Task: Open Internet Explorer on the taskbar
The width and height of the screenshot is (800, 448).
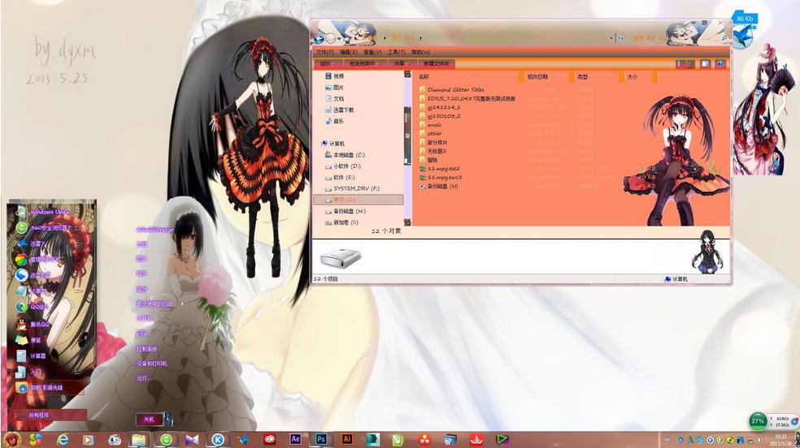Action: pyautogui.click(x=63, y=439)
